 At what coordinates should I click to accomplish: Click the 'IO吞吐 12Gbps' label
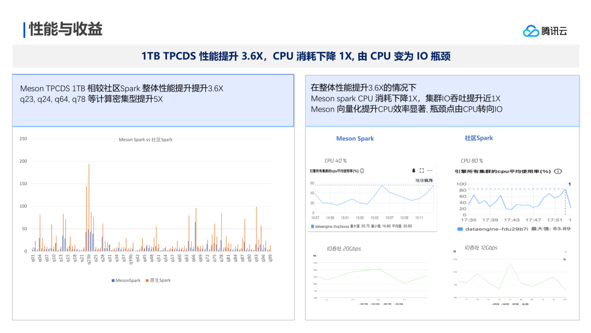(x=481, y=248)
